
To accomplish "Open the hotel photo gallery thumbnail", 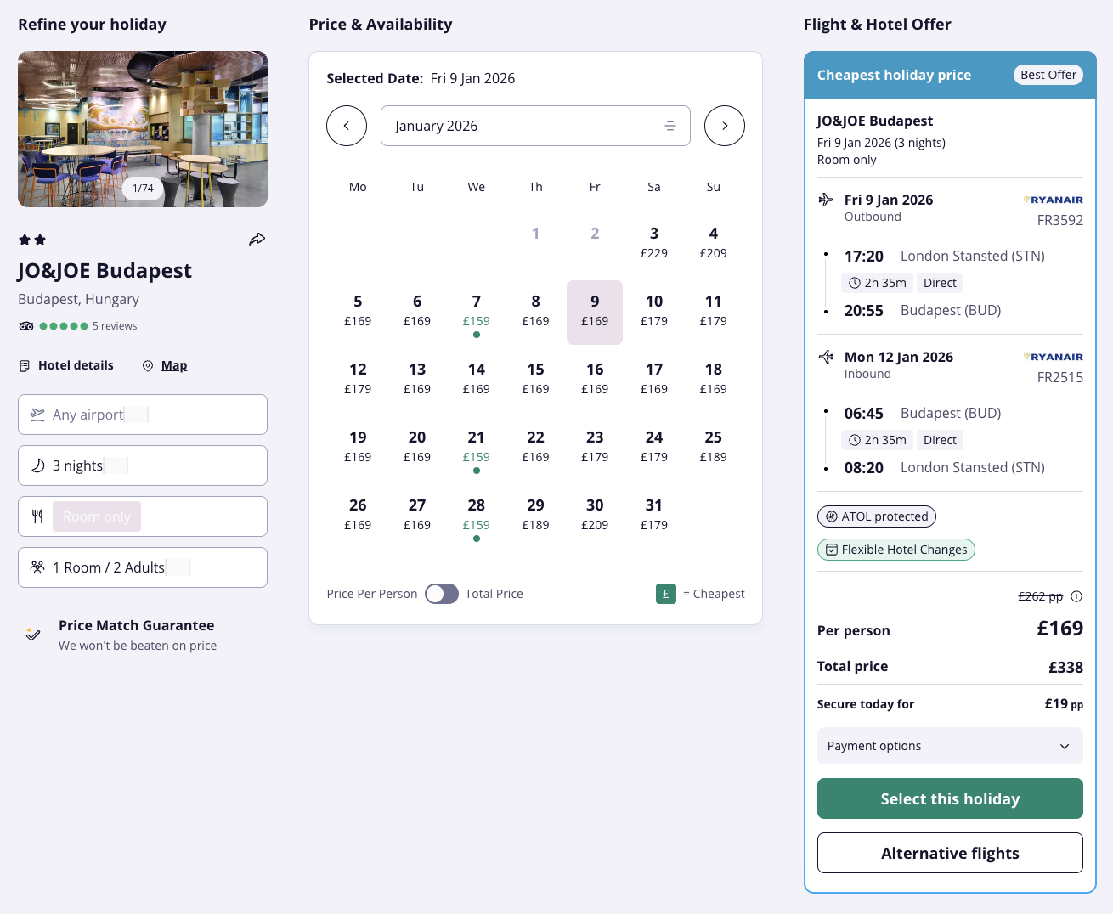I will [x=143, y=129].
